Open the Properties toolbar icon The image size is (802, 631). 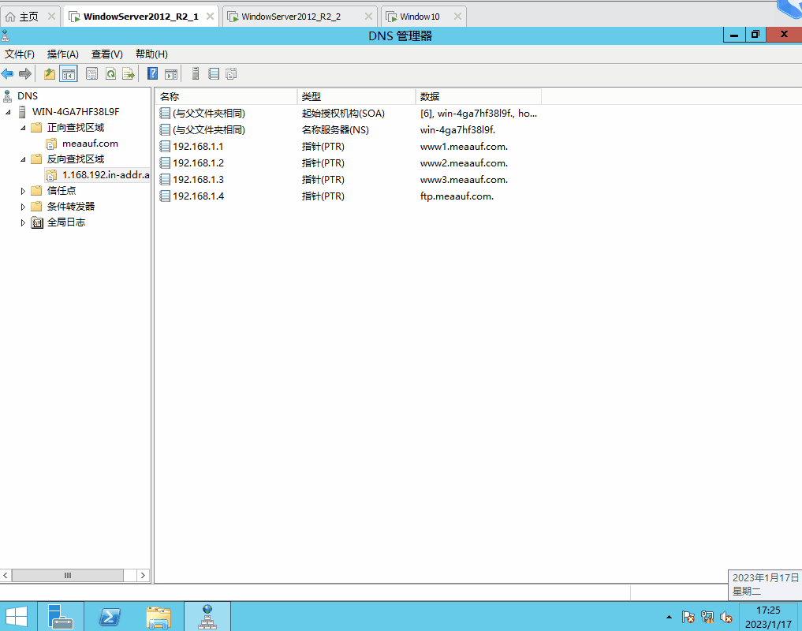point(92,73)
